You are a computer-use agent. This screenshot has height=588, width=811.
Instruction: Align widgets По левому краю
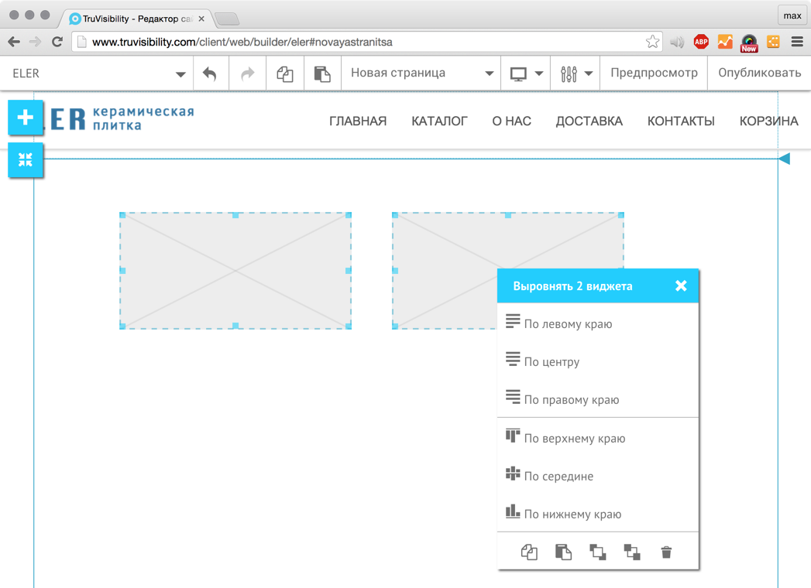pyautogui.click(x=598, y=323)
